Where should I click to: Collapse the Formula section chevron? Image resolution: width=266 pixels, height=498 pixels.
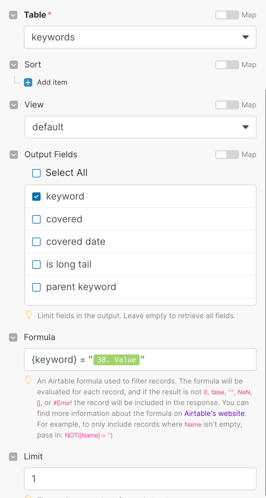tap(13, 337)
